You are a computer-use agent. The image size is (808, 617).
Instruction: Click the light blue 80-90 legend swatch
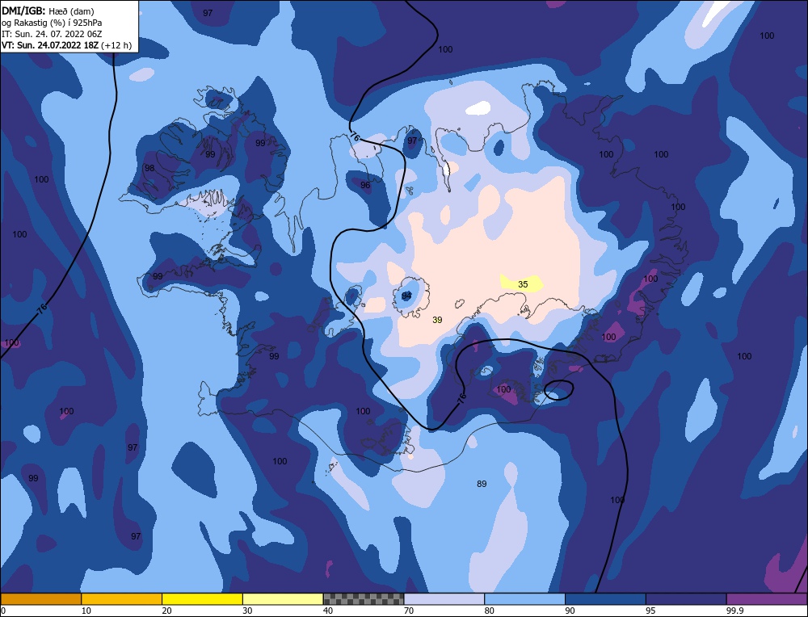tap(524, 598)
